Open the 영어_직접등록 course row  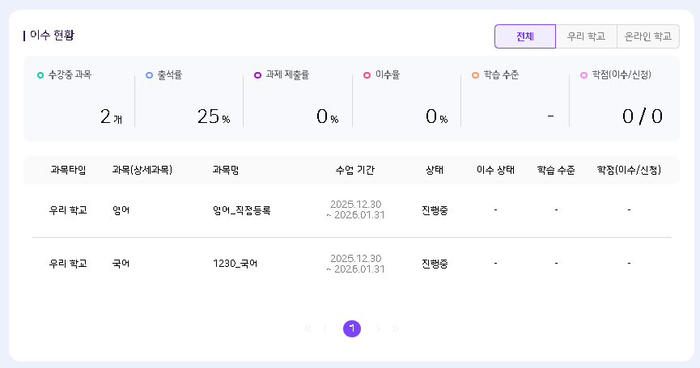point(241,210)
